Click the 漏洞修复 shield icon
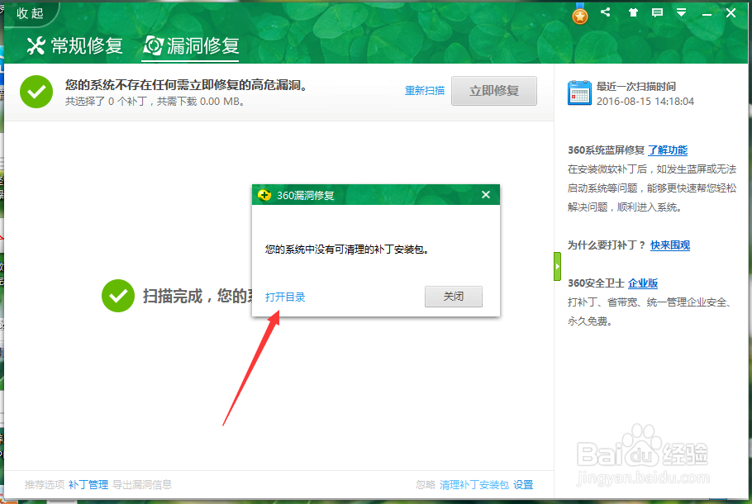The height and width of the screenshot is (504, 752). (x=153, y=47)
